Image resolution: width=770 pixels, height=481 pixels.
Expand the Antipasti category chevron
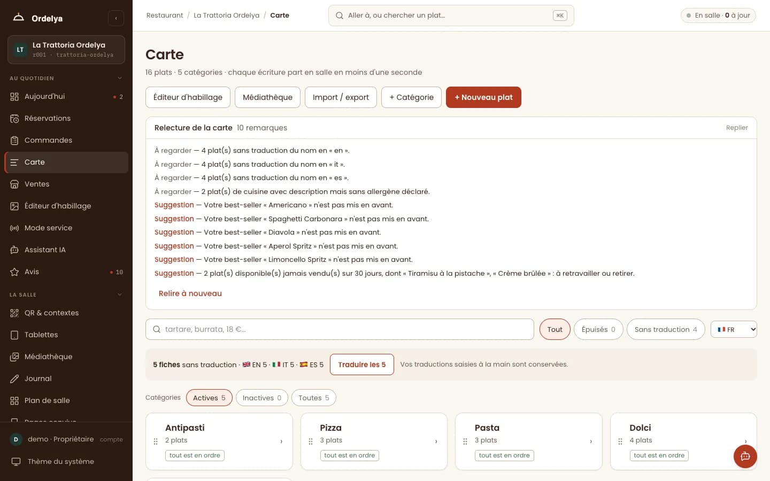click(x=281, y=441)
